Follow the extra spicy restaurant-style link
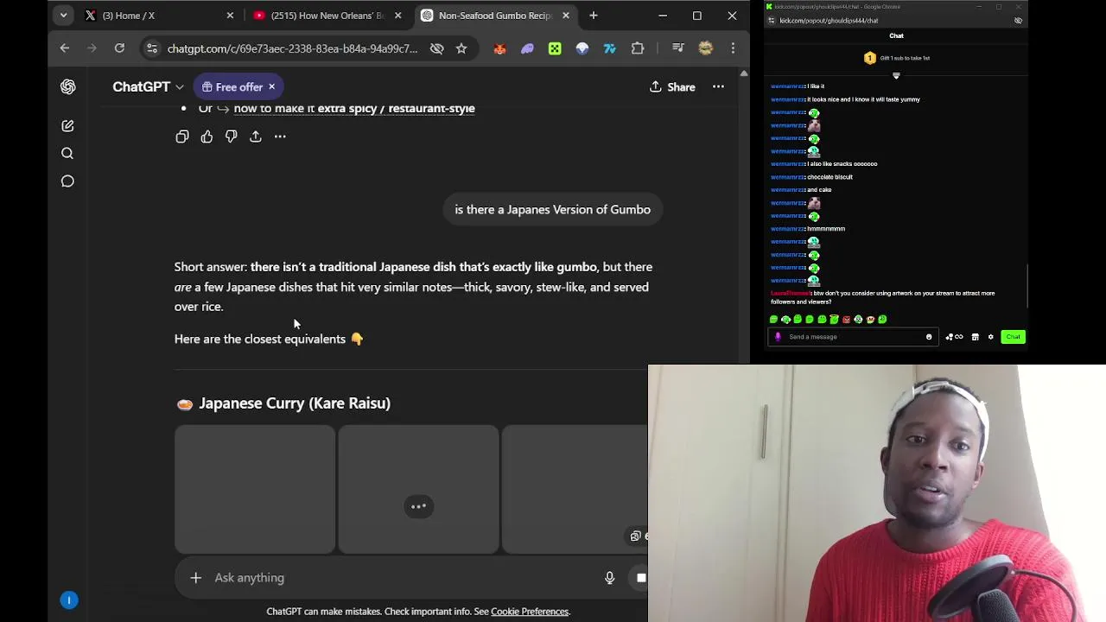The width and height of the screenshot is (1106, 622). coord(354,109)
